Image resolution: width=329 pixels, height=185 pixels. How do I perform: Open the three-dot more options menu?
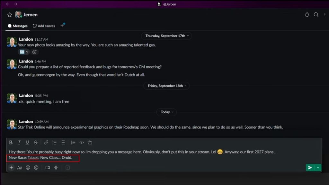[325, 15]
